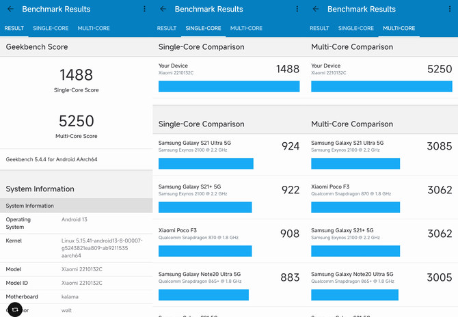Screen dimensions: 458x317
Task: Tap Your Device single-core score bar
Action: pos(229,86)
